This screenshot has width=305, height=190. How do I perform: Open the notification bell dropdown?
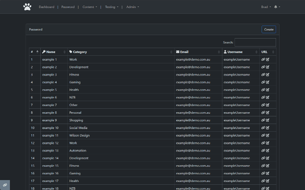[277, 7]
